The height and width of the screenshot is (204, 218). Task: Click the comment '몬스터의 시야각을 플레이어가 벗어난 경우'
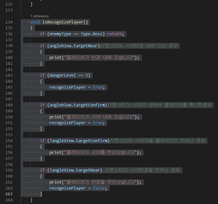click(x=160, y=141)
